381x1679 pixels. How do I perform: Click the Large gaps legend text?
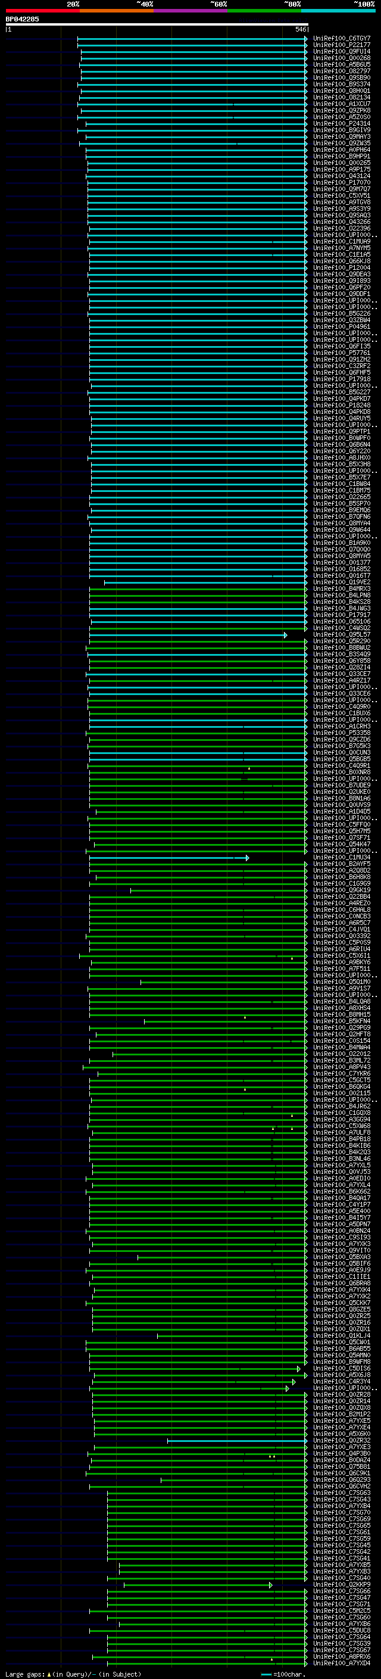(73, 1674)
